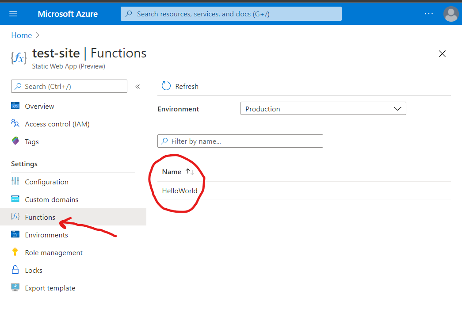
Task: Go to Custom domains menu item
Action: 52,199
